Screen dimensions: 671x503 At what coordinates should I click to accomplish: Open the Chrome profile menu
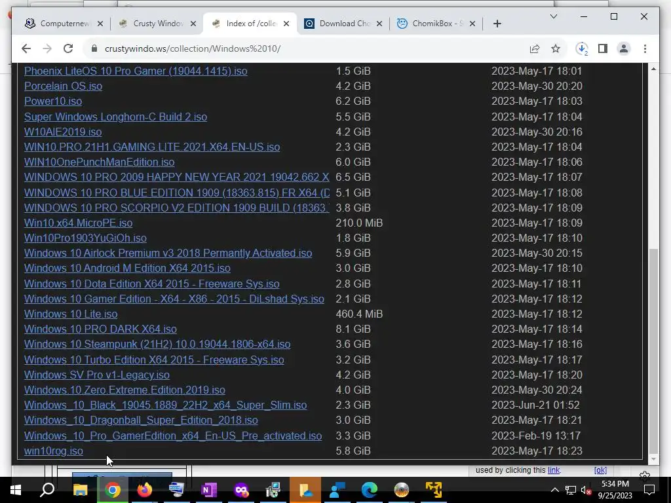[x=624, y=48]
